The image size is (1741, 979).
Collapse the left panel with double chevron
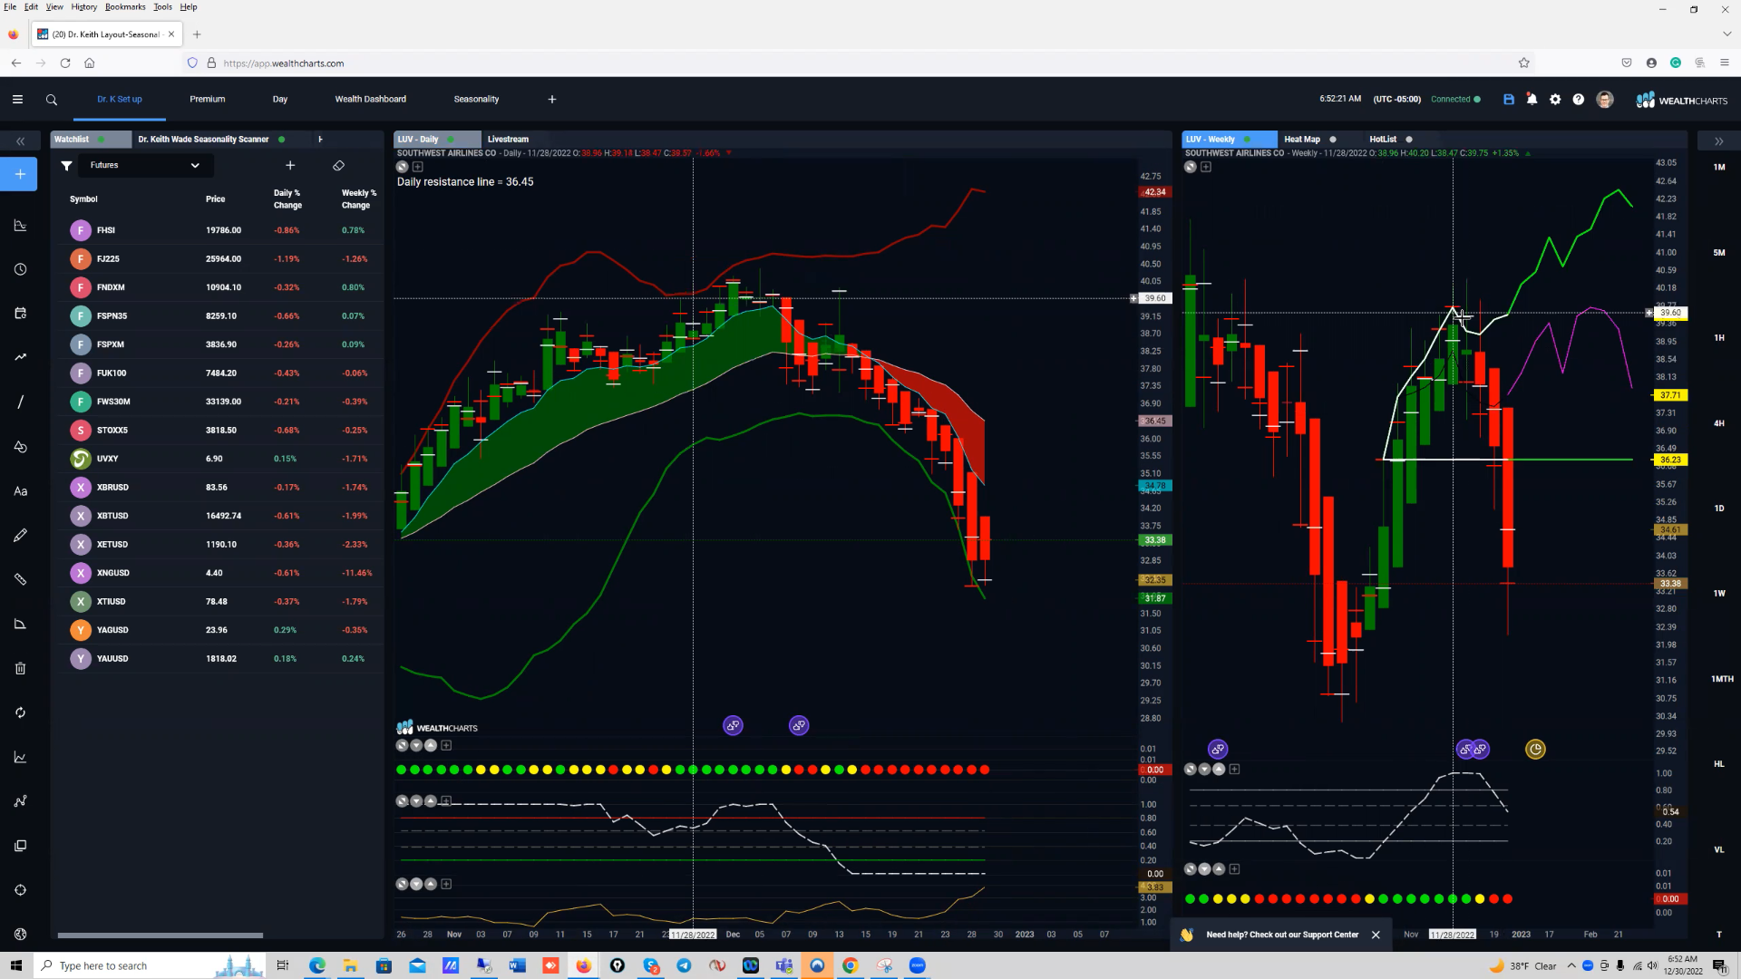[x=20, y=141]
